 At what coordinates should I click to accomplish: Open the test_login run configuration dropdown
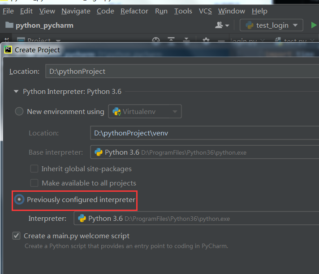(272, 25)
